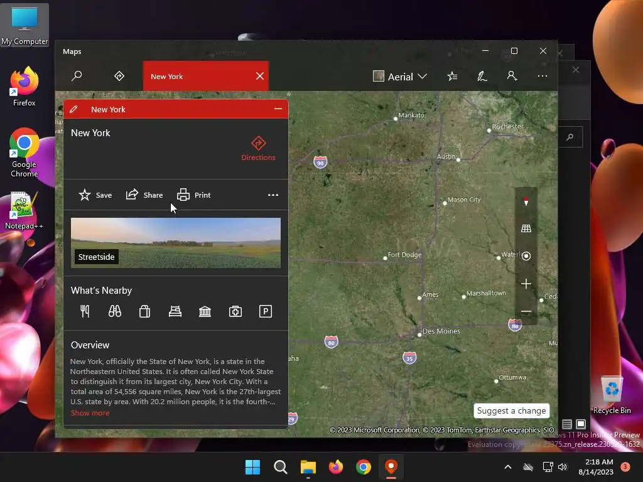Screen dimensions: 643x482
Task: Select the My Computer desktop icon
Action: click(x=24, y=25)
